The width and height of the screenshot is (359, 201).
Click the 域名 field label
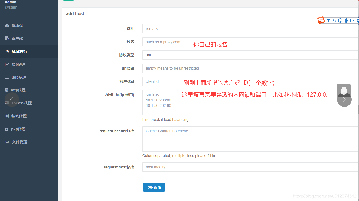[x=130, y=42]
